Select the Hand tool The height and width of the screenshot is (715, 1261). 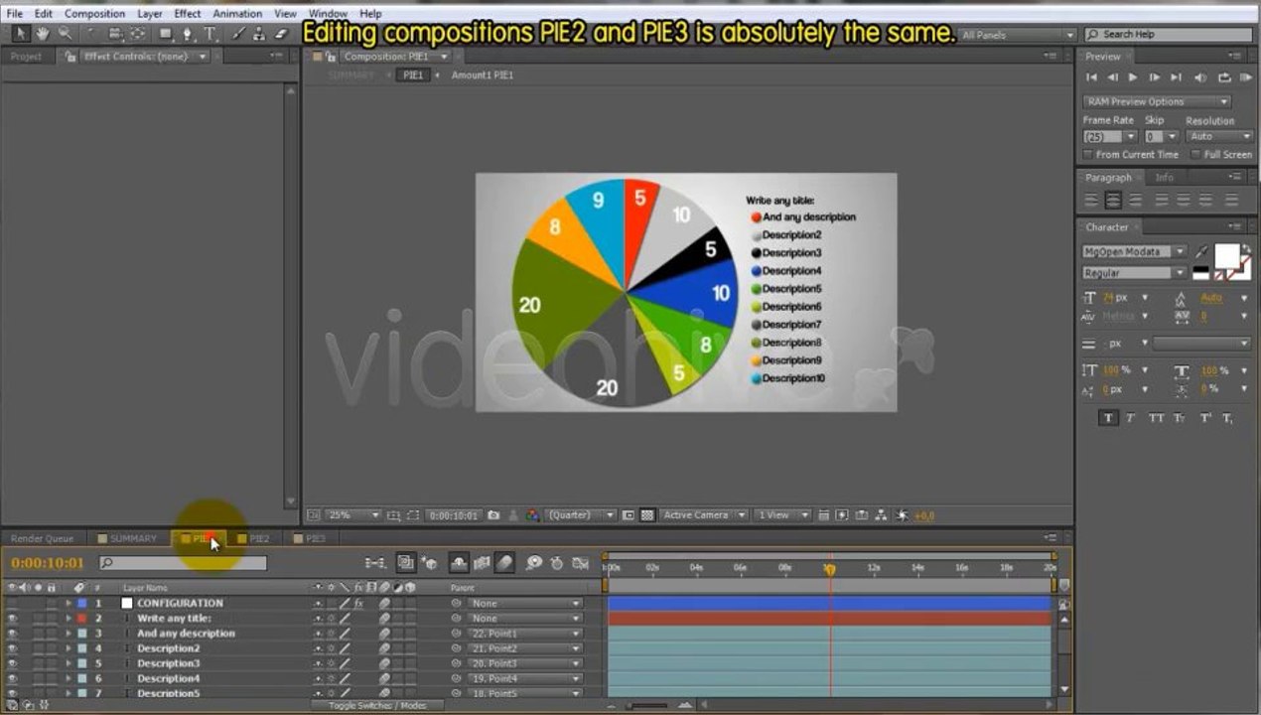pos(43,34)
